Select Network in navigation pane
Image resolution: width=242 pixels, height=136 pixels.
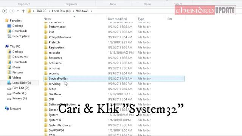pyautogui.click(x=16, y=109)
